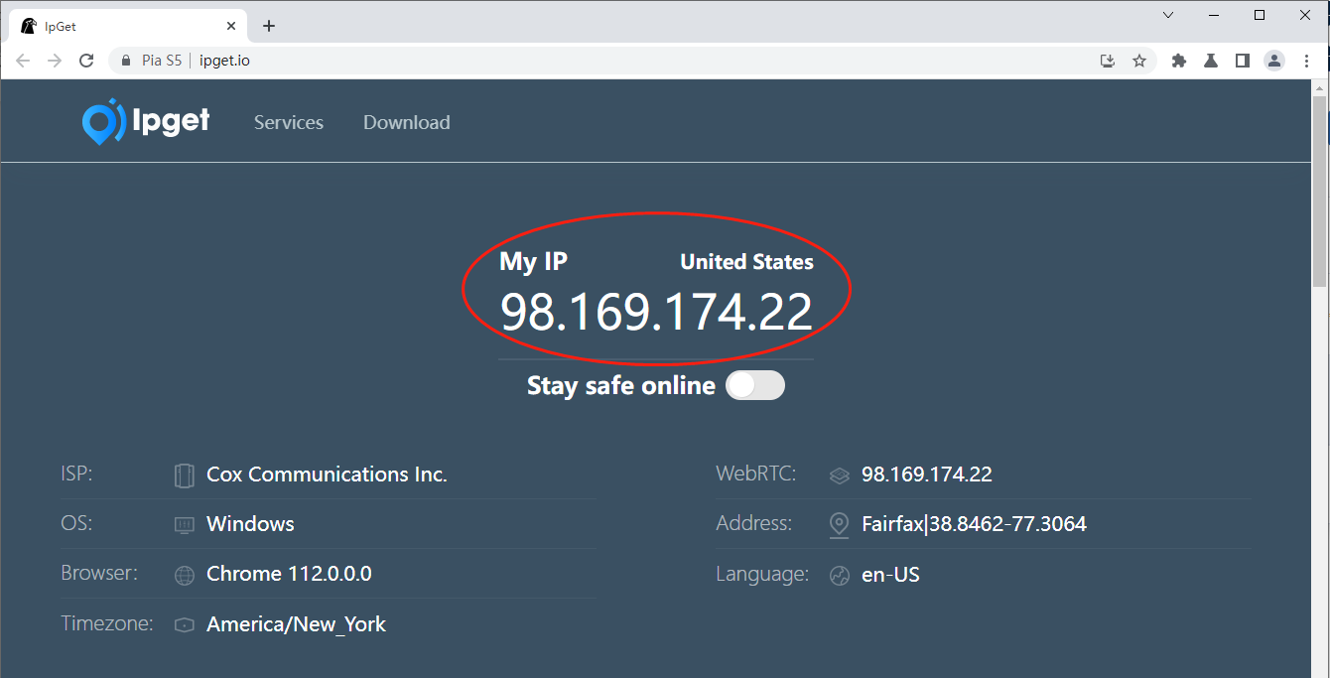Image resolution: width=1330 pixels, height=678 pixels.
Task: Go back to previous page
Action: [23, 61]
